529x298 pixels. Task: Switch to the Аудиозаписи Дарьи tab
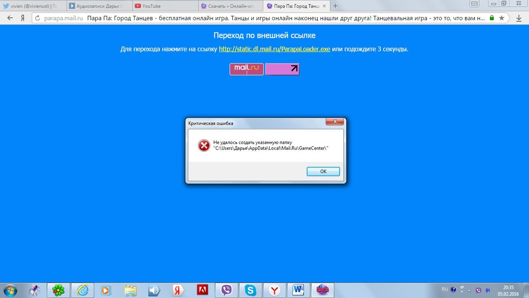(99, 6)
